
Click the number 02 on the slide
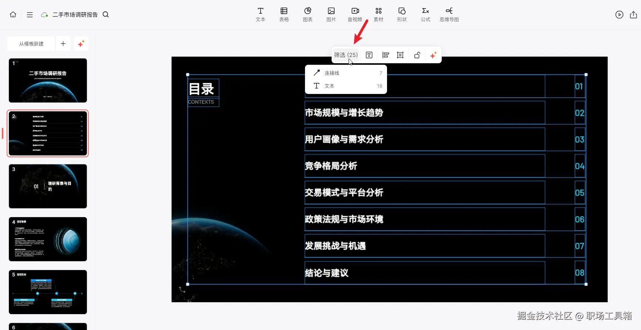[580, 113]
